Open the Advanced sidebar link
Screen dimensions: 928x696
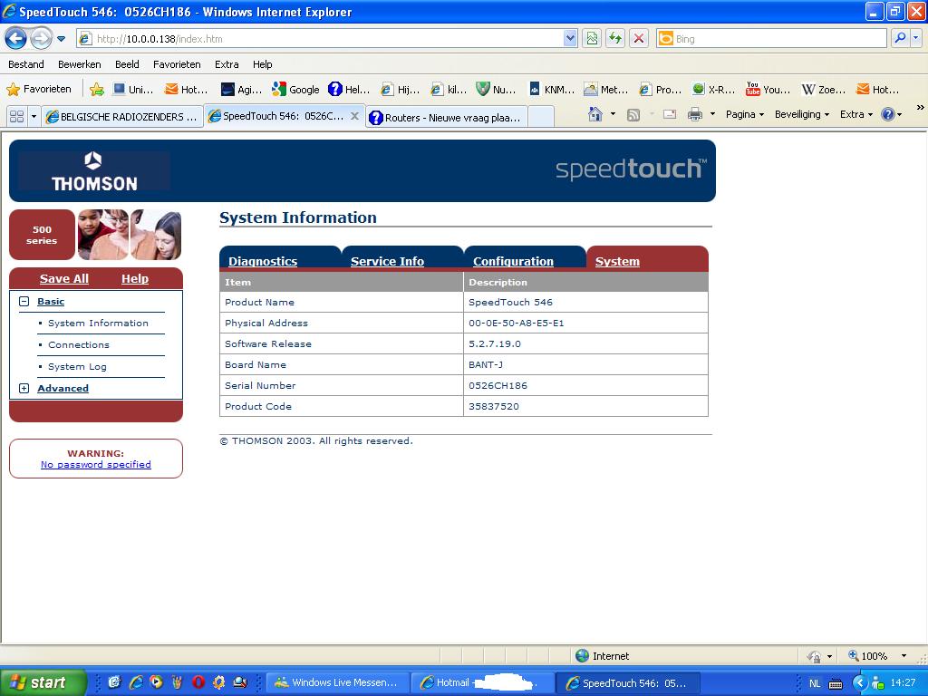tap(63, 388)
